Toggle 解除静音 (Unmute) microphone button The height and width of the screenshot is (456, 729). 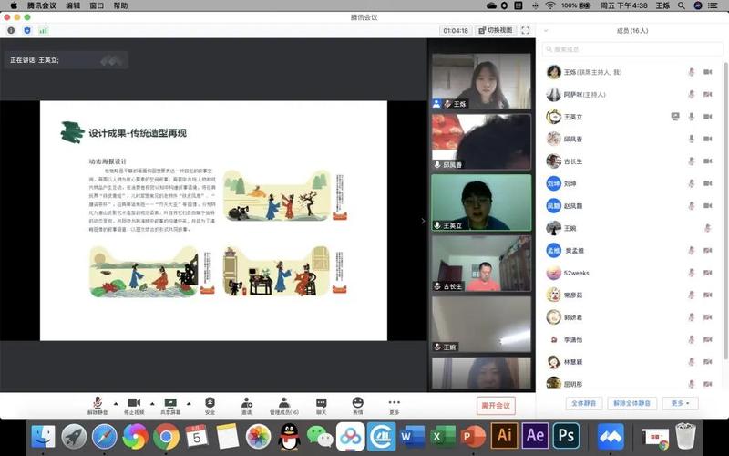(x=98, y=403)
